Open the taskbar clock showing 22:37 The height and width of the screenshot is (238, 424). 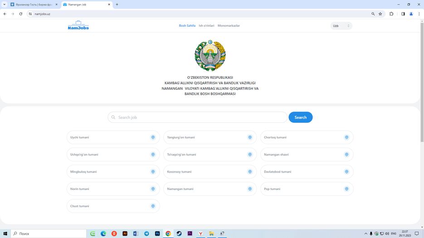[405, 233]
